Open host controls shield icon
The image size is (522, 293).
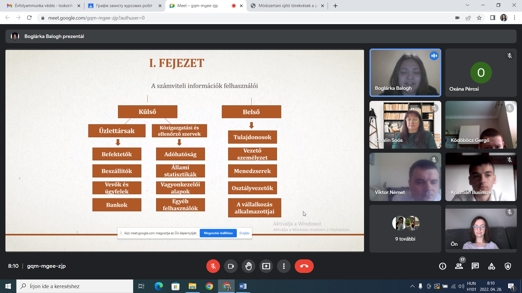pos(508,266)
